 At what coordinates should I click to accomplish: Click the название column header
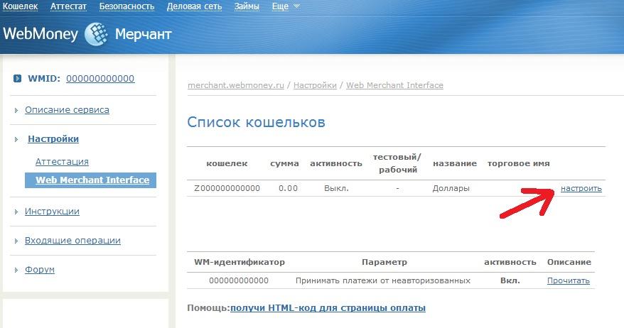(455, 163)
